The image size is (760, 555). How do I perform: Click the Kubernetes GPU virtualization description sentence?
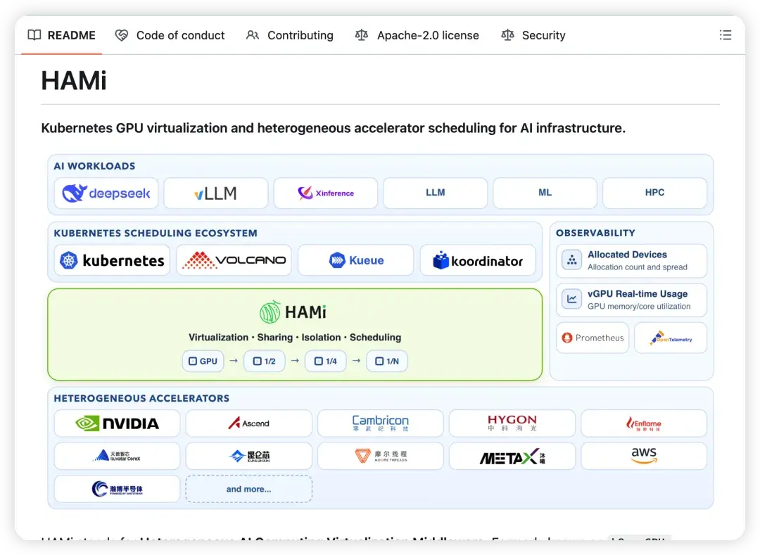(333, 128)
